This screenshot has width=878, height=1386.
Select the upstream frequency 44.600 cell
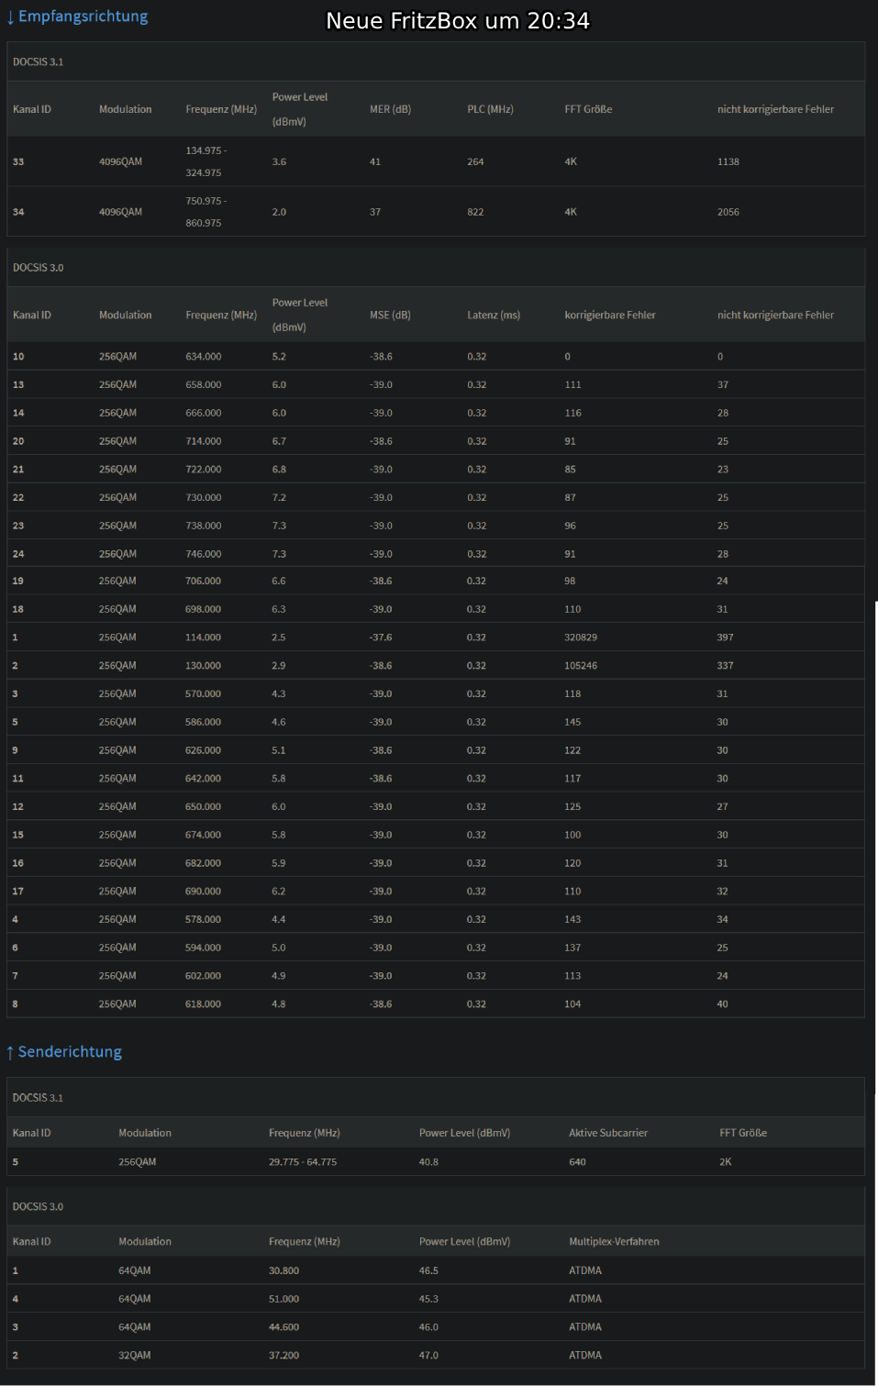pos(284,1327)
